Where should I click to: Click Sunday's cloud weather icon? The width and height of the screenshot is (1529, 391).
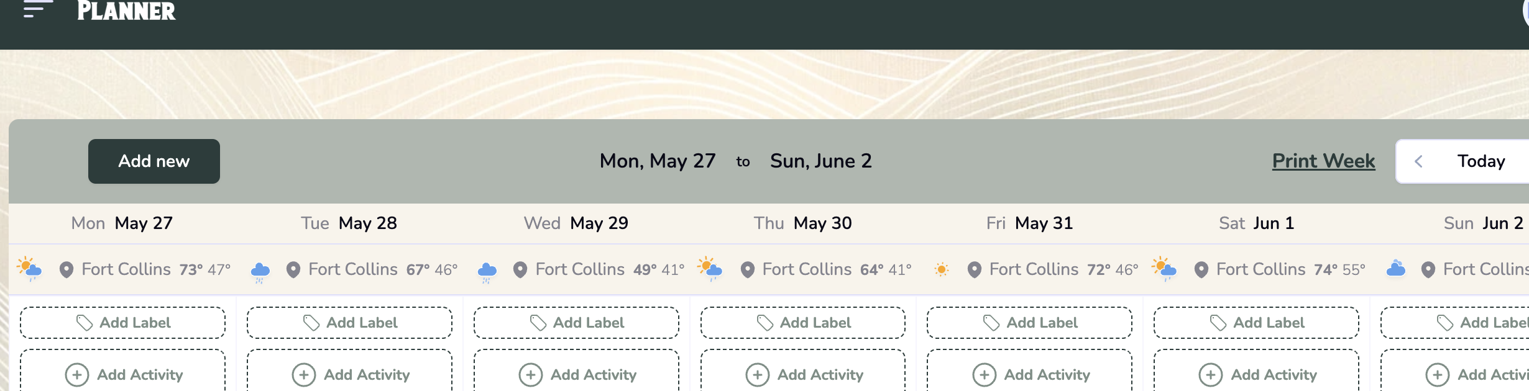[1396, 269]
